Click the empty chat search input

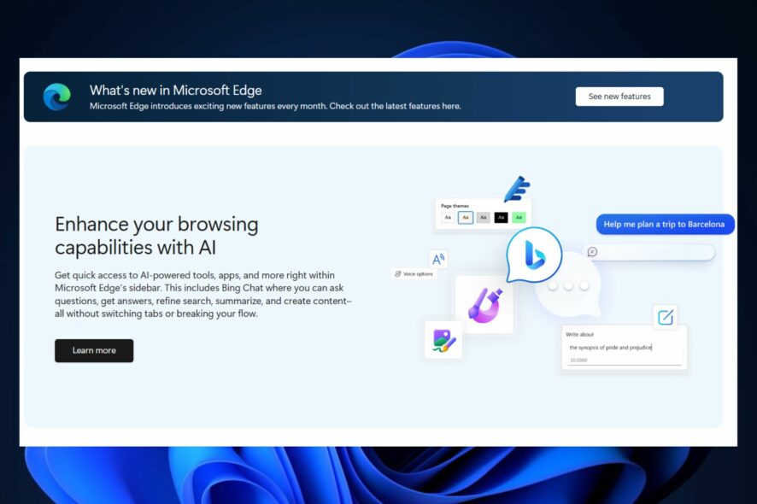click(648, 252)
